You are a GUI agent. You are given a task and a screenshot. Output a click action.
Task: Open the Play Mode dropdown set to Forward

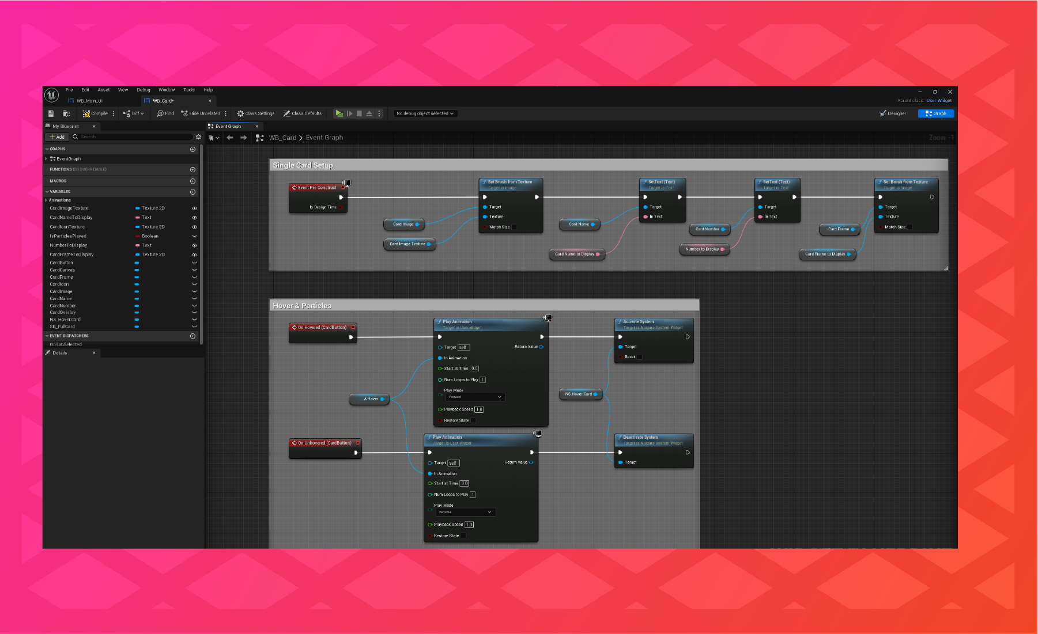tap(474, 397)
